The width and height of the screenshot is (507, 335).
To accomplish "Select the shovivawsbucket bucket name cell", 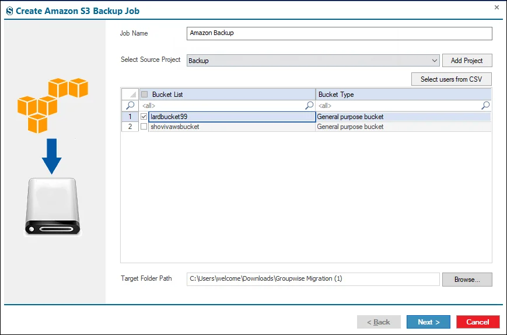I will (232, 127).
